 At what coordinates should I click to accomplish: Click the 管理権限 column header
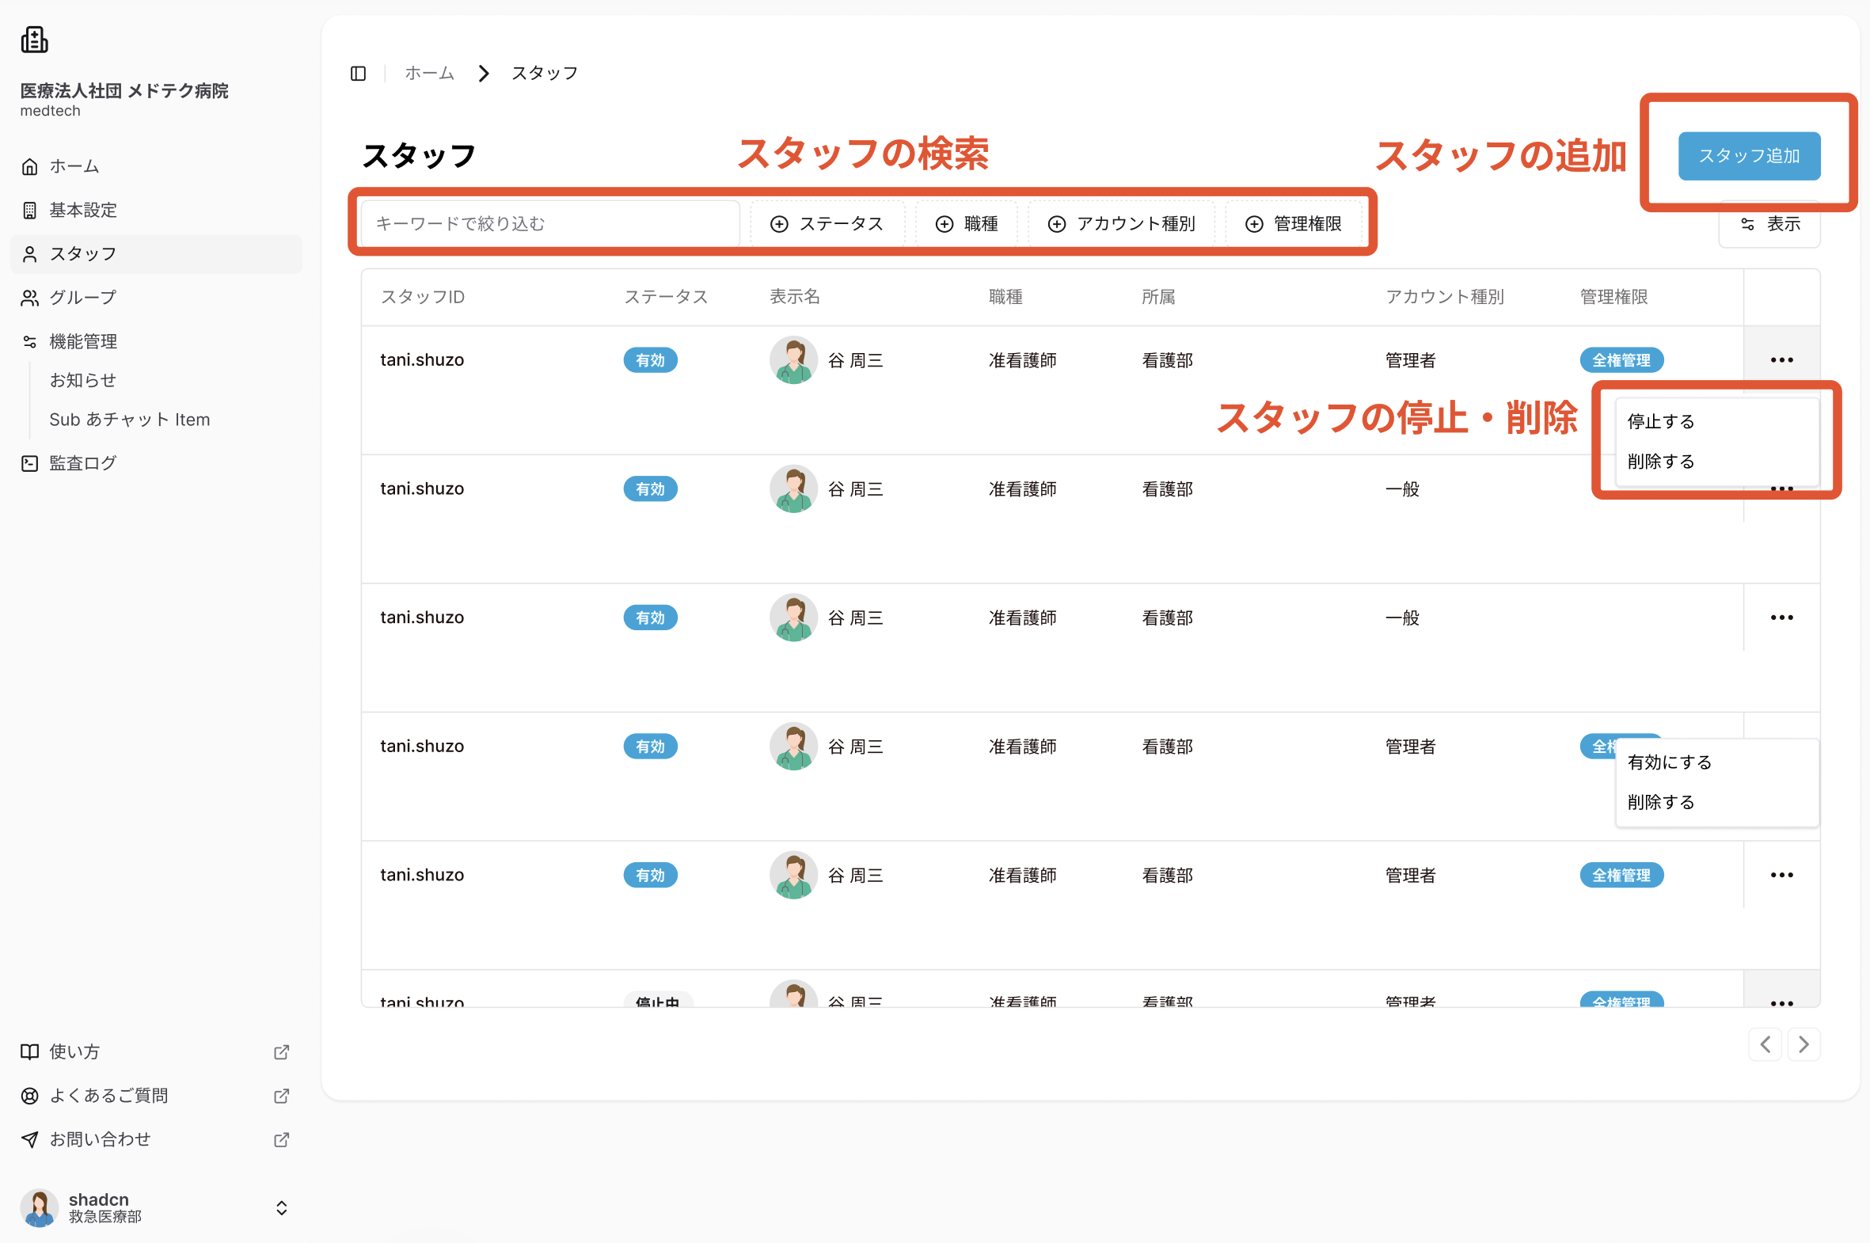tap(1614, 297)
